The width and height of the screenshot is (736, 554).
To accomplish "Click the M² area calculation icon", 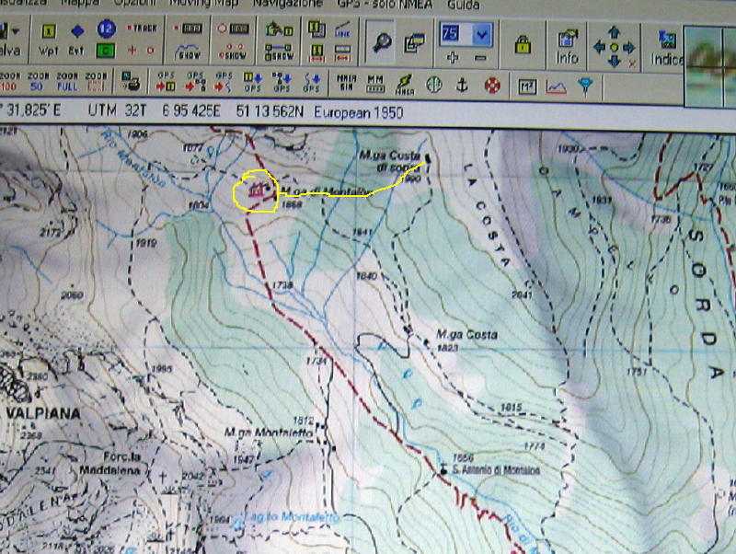I will pos(526,86).
